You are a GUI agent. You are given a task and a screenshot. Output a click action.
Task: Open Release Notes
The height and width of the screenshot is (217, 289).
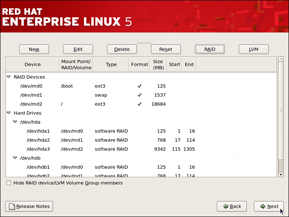(29, 206)
